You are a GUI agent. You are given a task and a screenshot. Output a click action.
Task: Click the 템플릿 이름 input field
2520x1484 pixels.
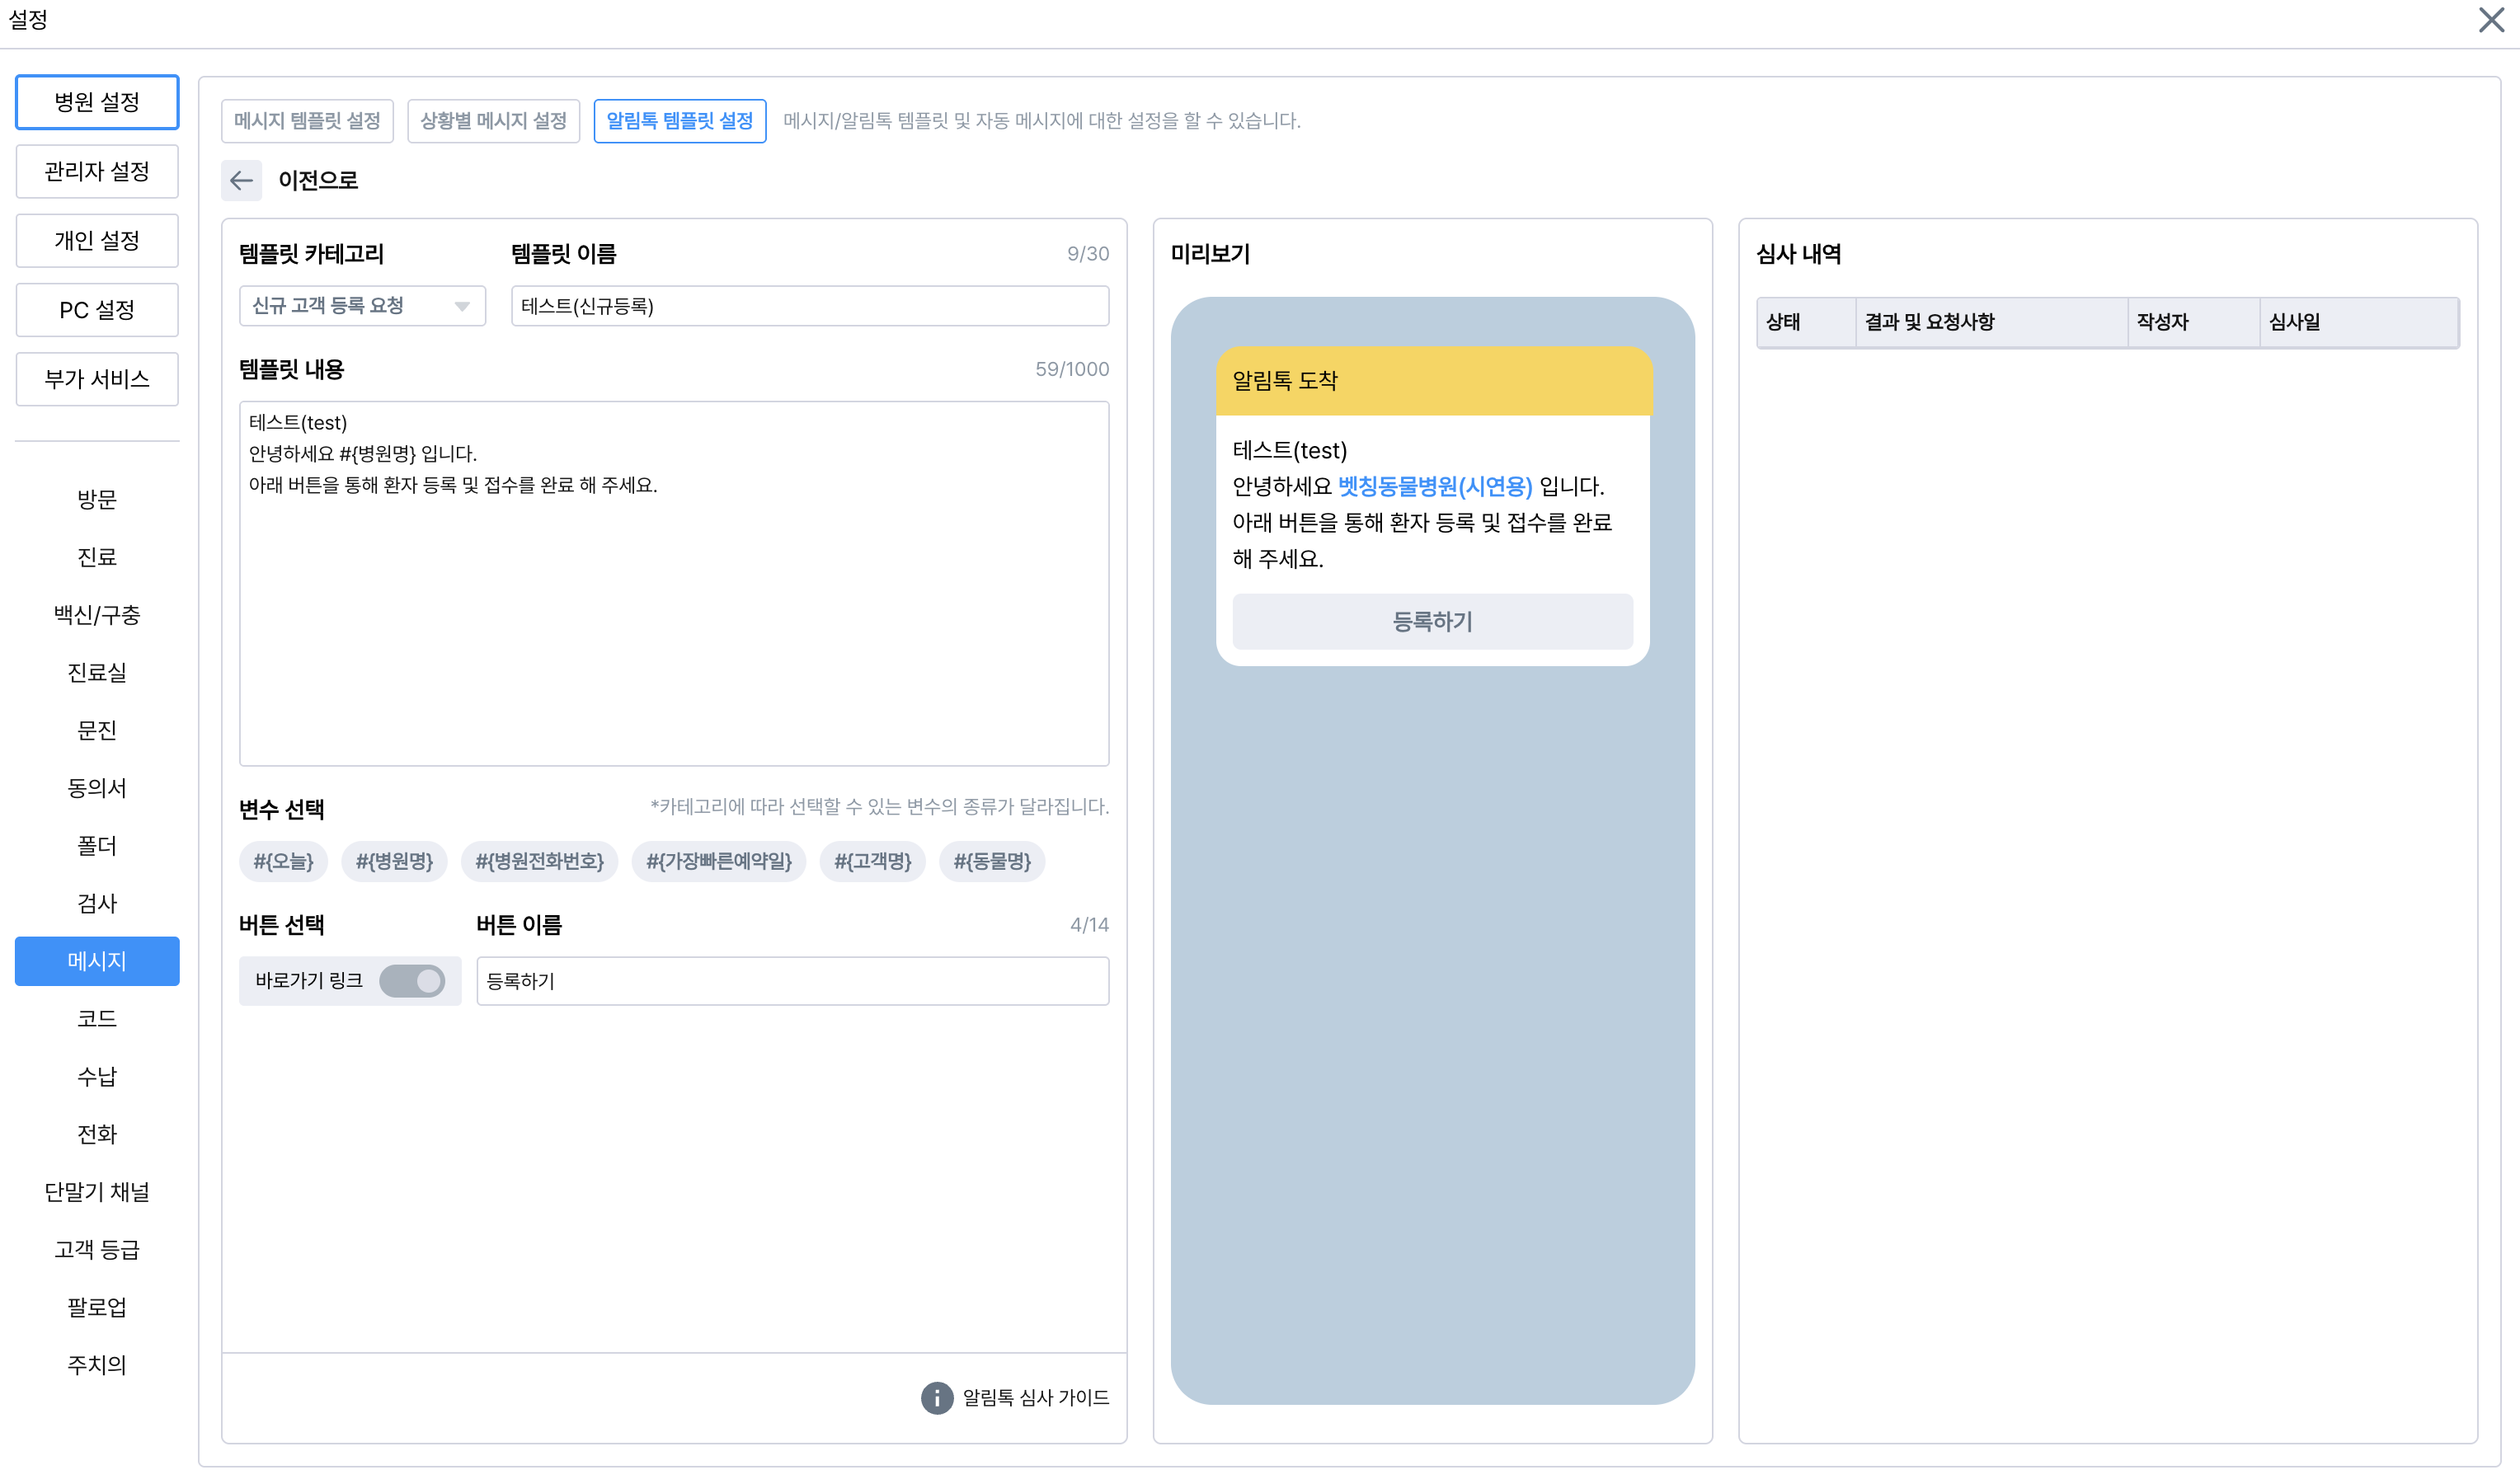pos(809,306)
